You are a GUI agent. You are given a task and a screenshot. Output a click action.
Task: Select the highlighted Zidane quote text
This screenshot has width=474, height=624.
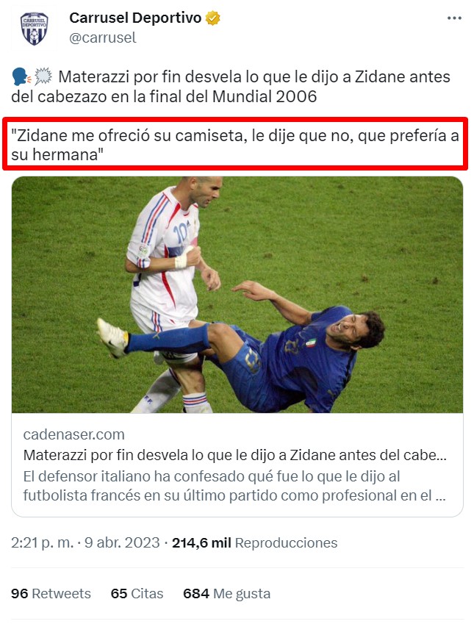[235, 145]
